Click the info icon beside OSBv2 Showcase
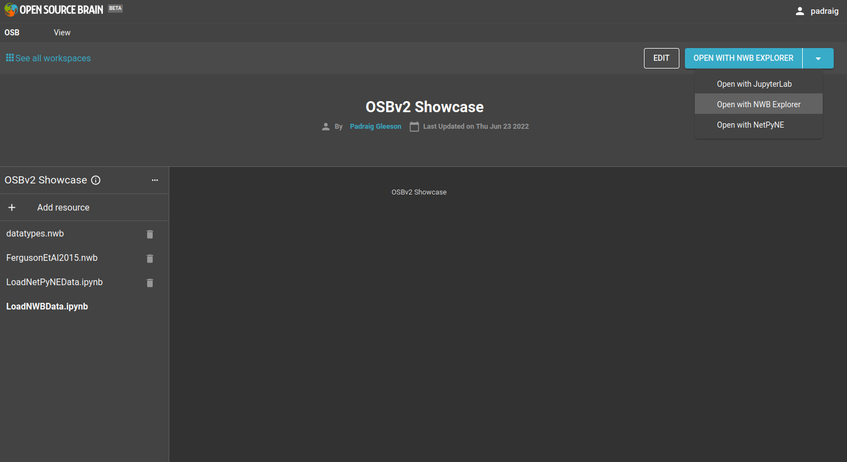Screen dimensions: 847x462 click(x=96, y=180)
